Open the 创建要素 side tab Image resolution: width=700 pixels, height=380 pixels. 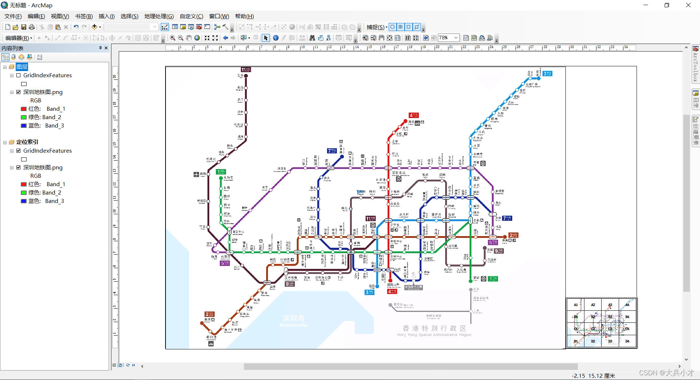[x=696, y=131]
